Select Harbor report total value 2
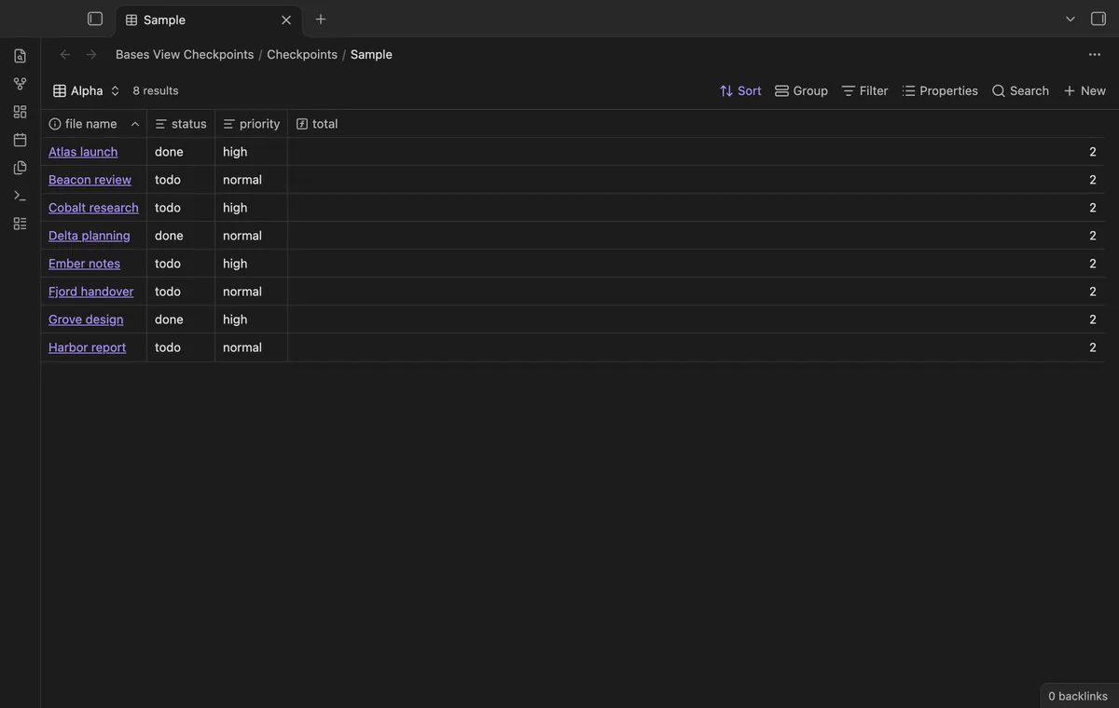The height and width of the screenshot is (708, 1119). coord(696,347)
